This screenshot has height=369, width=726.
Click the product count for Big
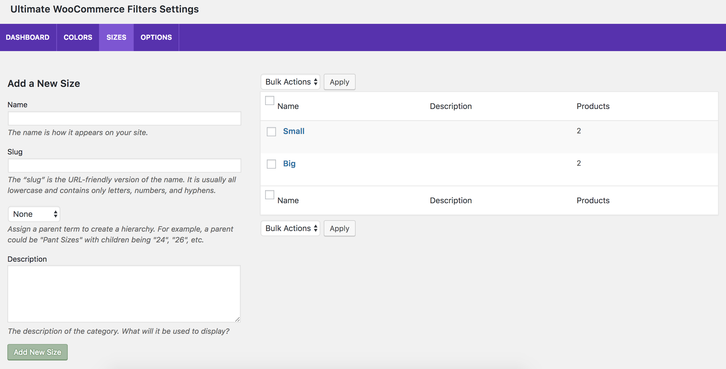tap(579, 163)
